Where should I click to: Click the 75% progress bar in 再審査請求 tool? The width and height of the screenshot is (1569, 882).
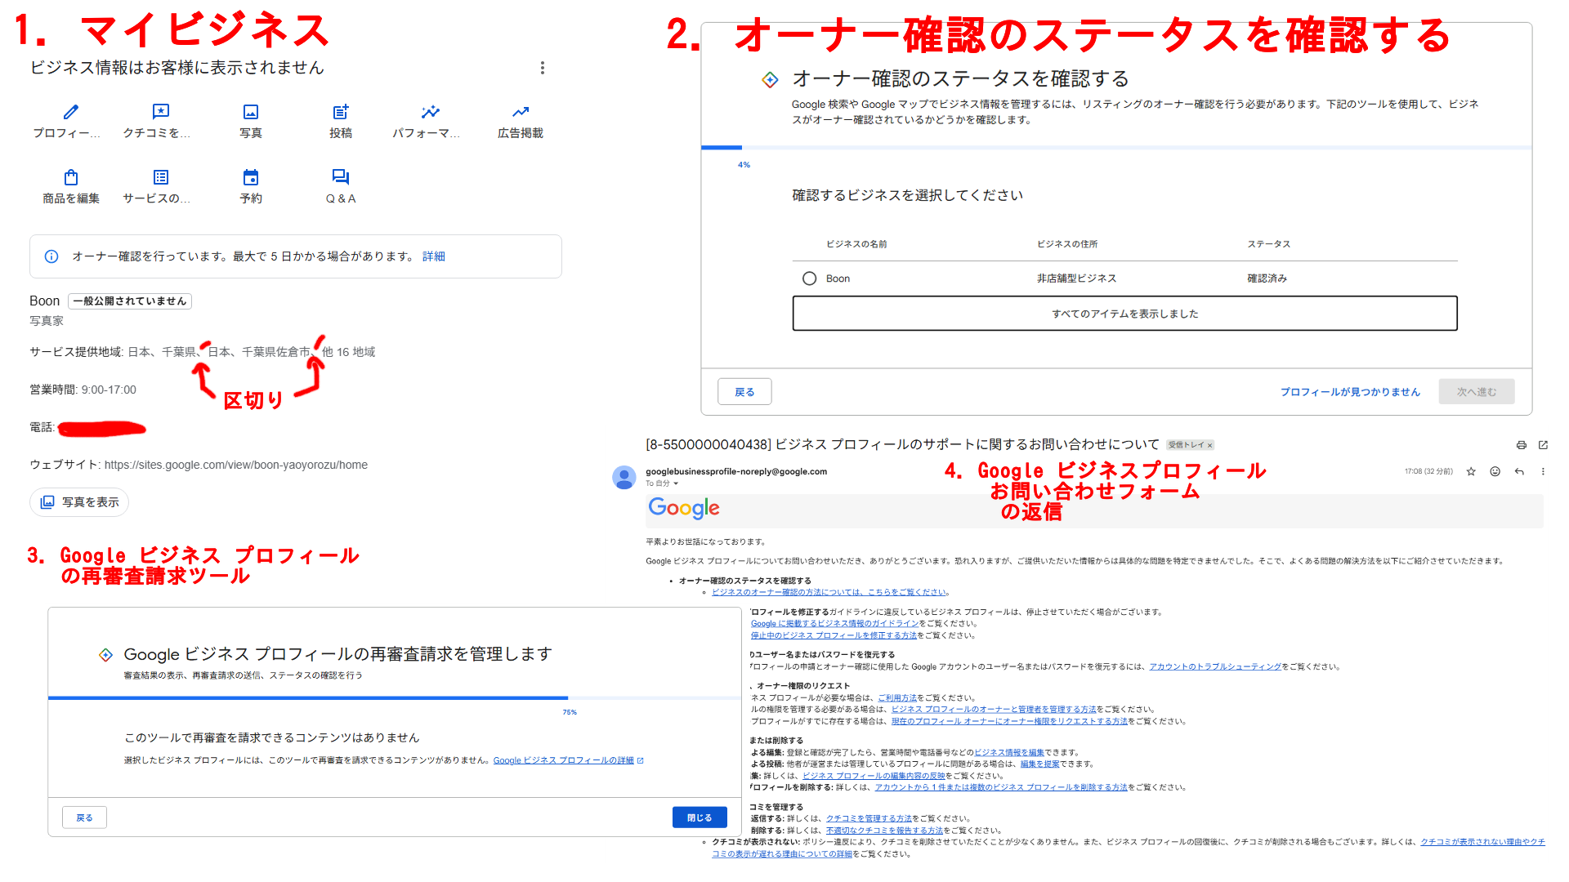pos(395,698)
